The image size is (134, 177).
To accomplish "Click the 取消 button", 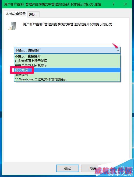I will (93, 168).
